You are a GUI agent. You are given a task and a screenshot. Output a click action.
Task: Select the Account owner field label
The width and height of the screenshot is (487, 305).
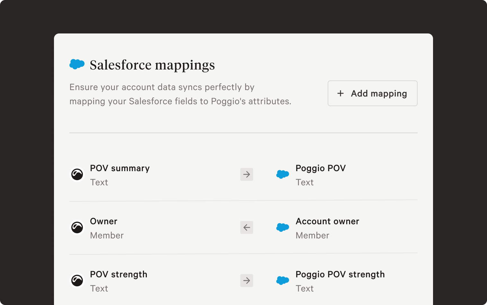click(x=327, y=221)
